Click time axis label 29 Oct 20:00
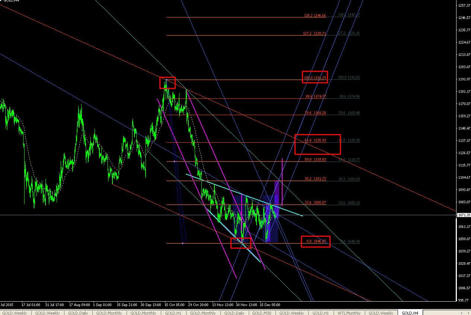 (x=198, y=304)
